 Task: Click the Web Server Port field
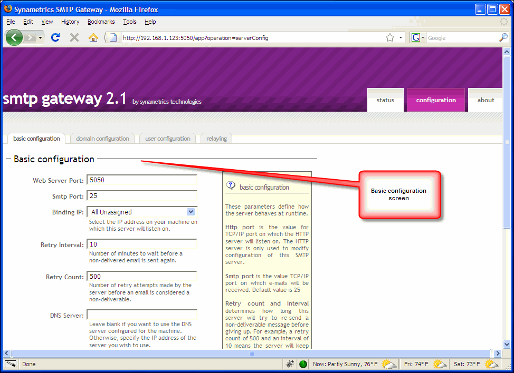142,180
